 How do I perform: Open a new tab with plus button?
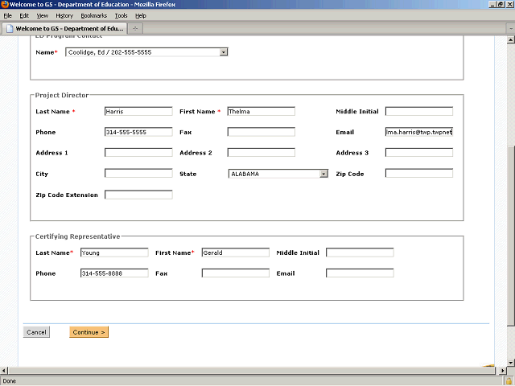(x=135, y=29)
